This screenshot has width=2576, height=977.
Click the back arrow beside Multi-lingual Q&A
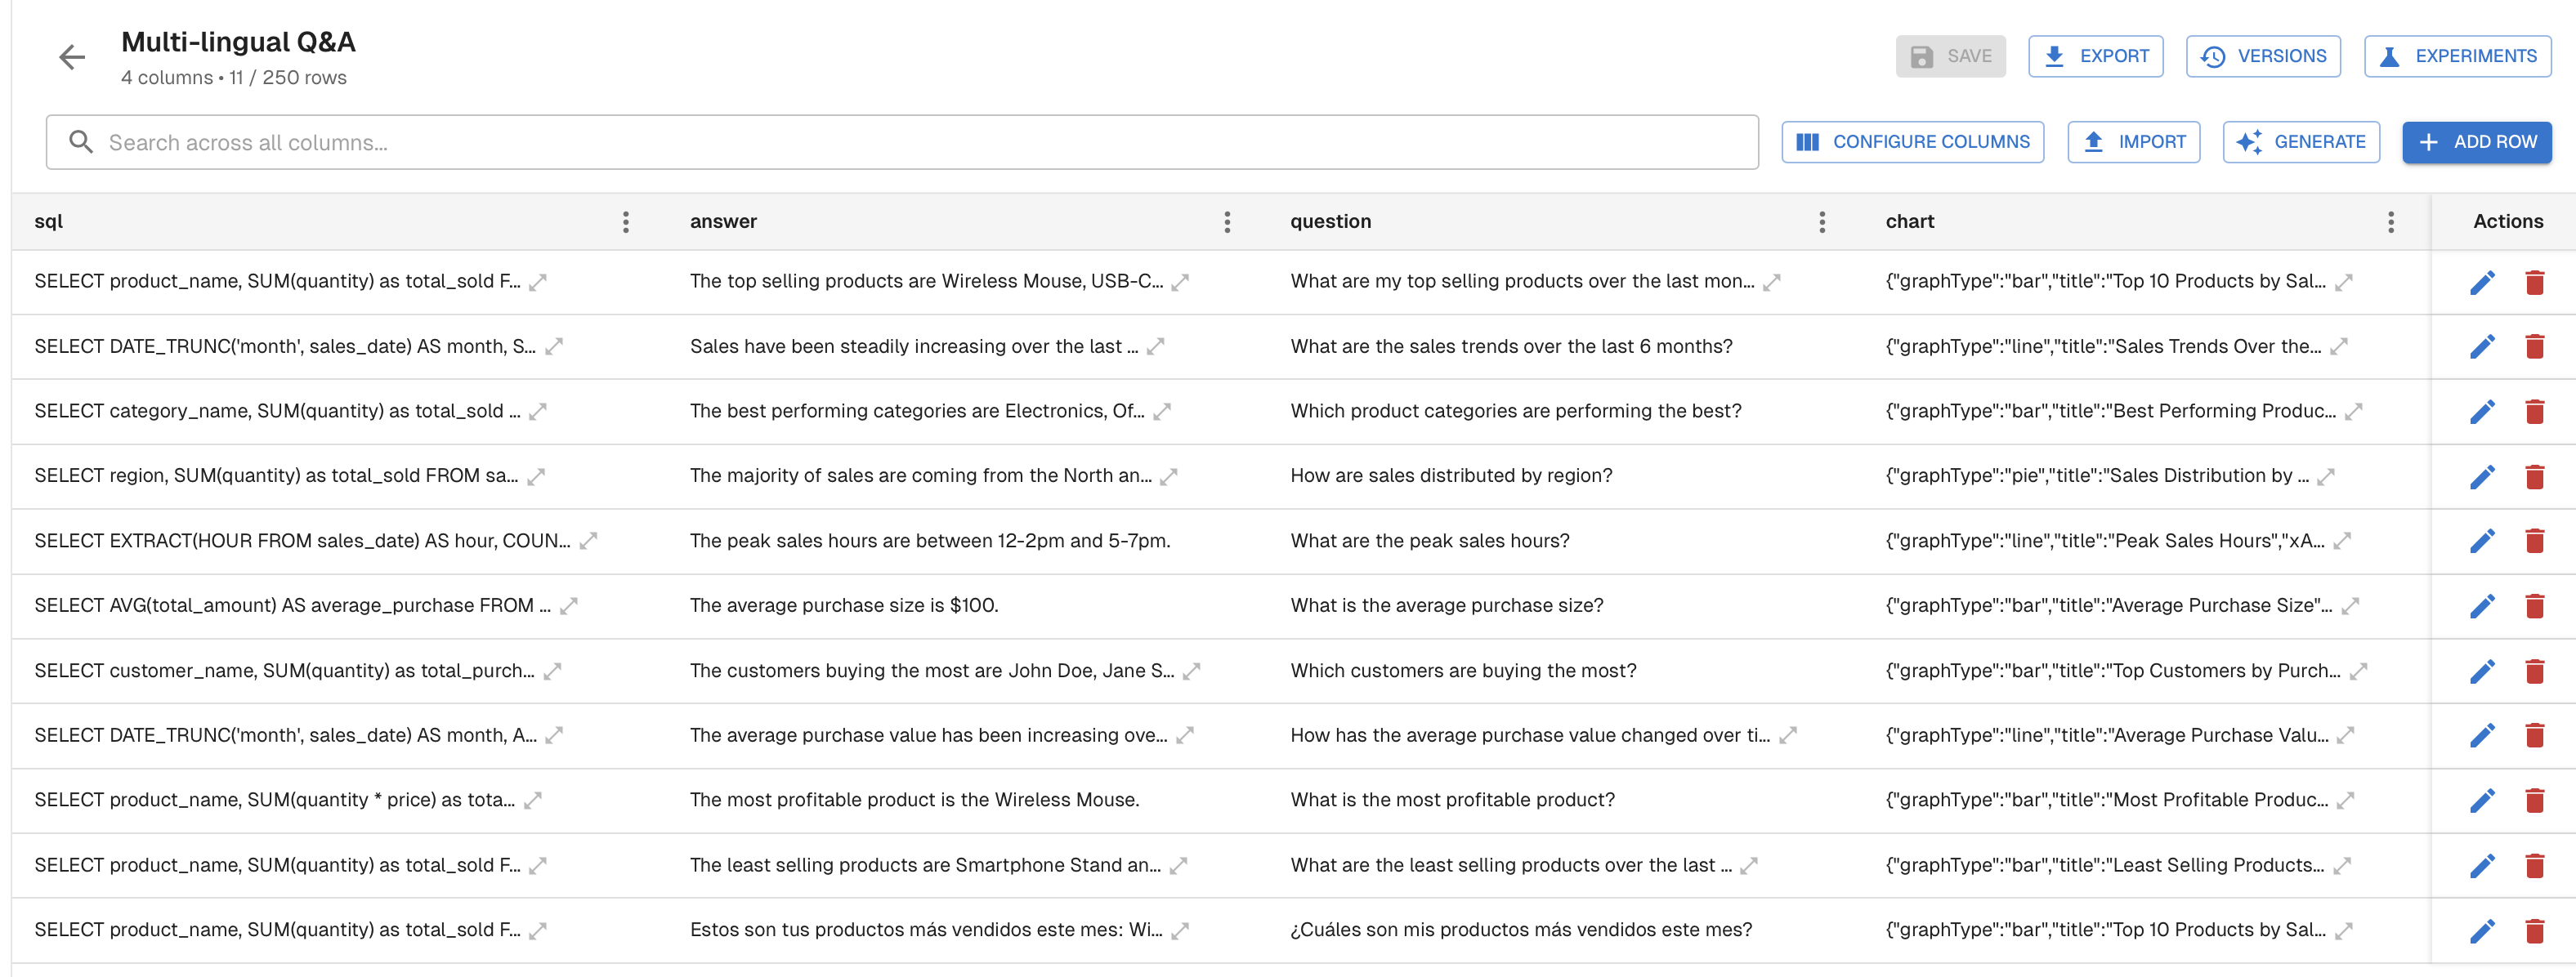point(72,58)
